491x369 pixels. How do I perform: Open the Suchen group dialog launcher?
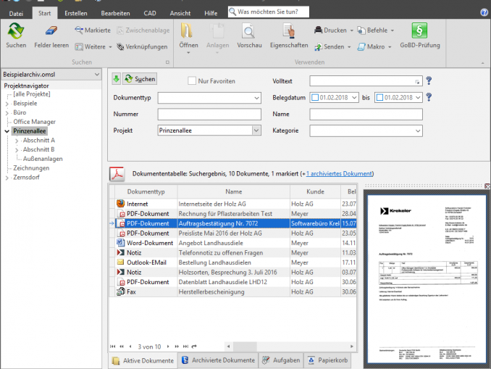(167, 62)
